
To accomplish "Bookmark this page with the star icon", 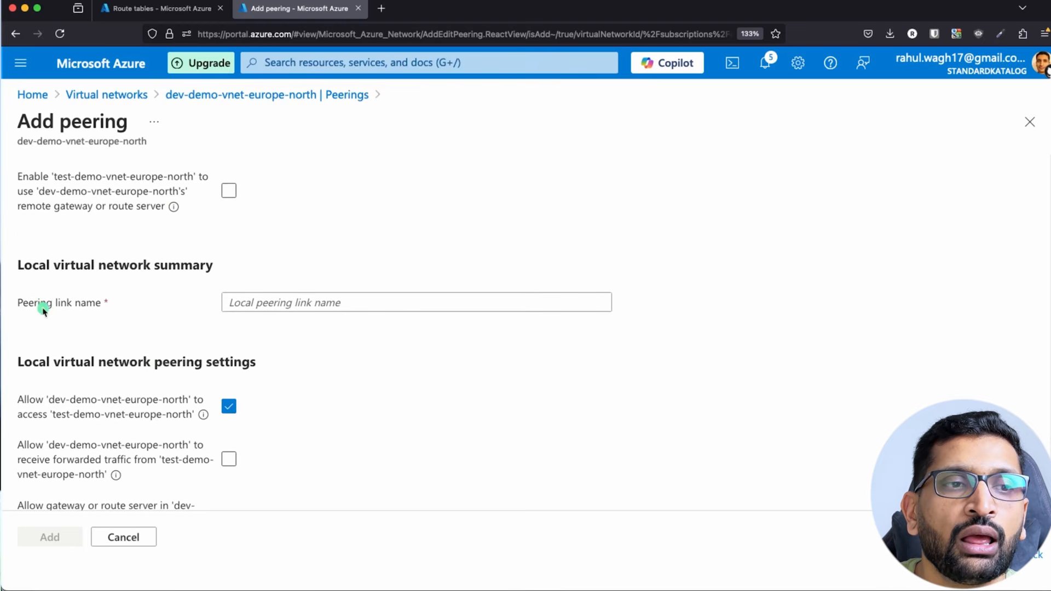I will [775, 34].
